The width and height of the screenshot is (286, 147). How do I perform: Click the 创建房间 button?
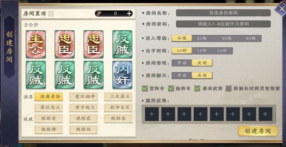(258, 131)
